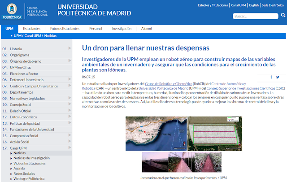This screenshot has width=287, height=182.
Task: Open Centro de Automática y Robótica link
Action: click(x=228, y=84)
